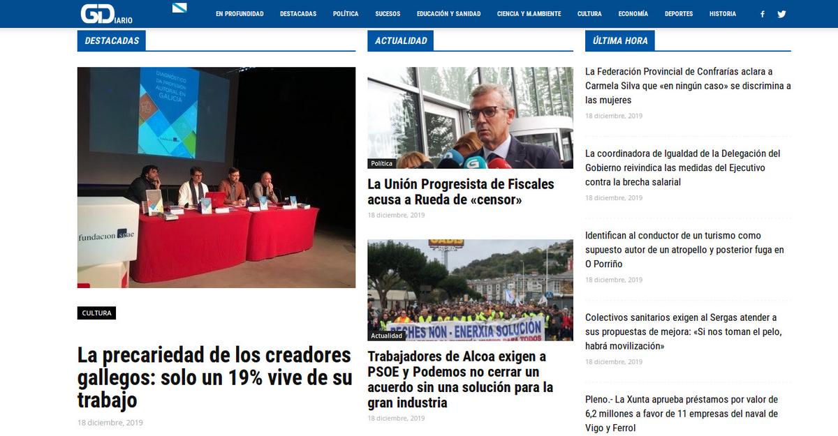Screen dimensions: 838x436
Task: Open Xunta préstamos naval news item
Action: pos(682,414)
